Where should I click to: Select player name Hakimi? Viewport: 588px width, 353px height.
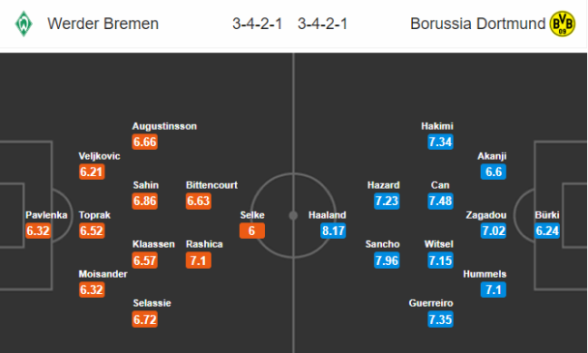437,126
